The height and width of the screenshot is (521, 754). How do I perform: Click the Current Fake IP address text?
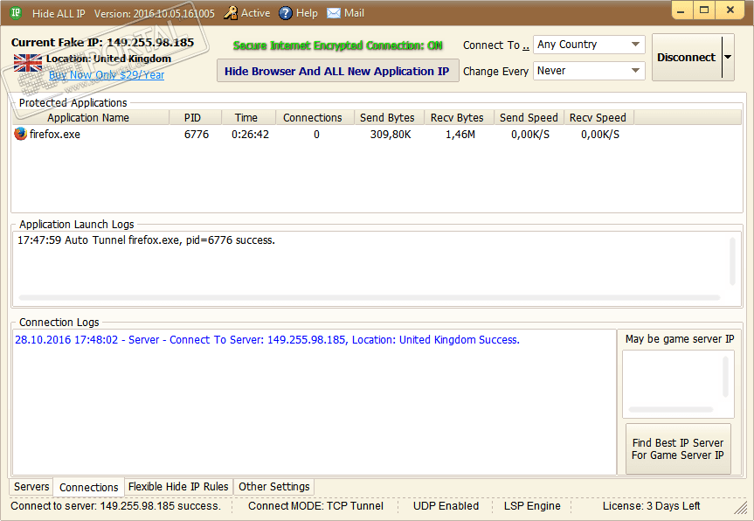[x=102, y=42]
